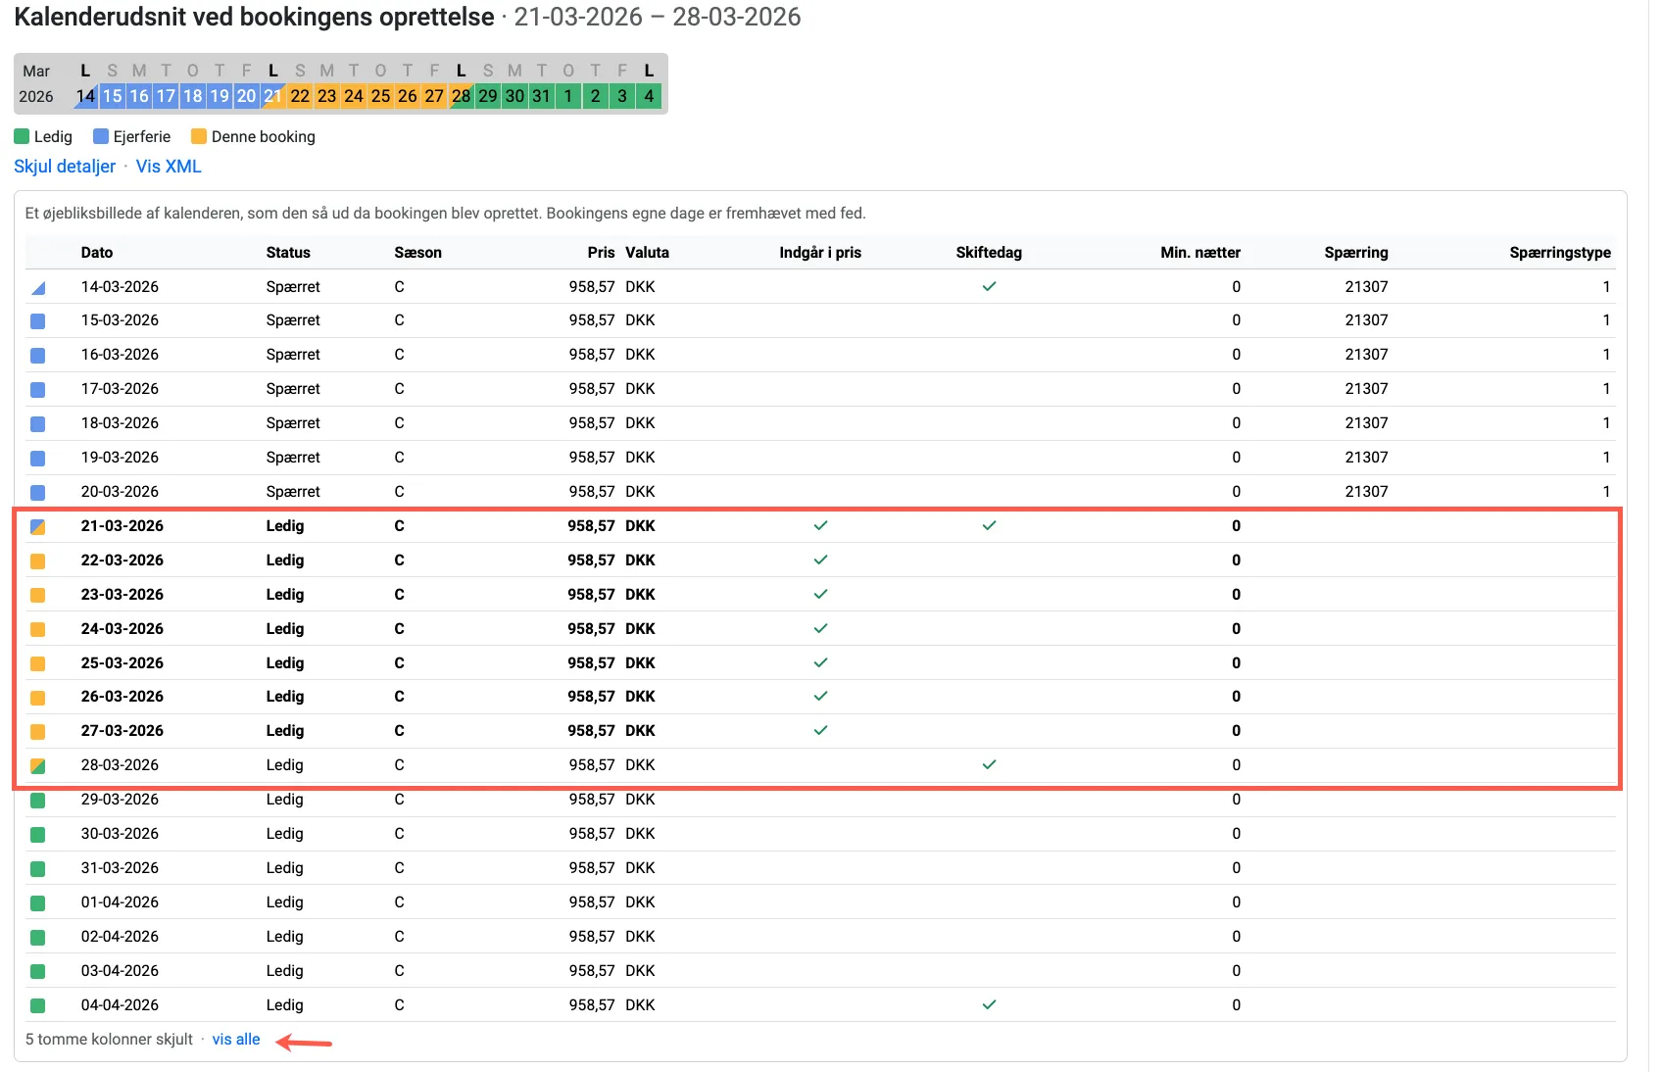Click the '5 tomme kolonner skjult' text
The image size is (1662, 1072).
click(x=109, y=1040)
